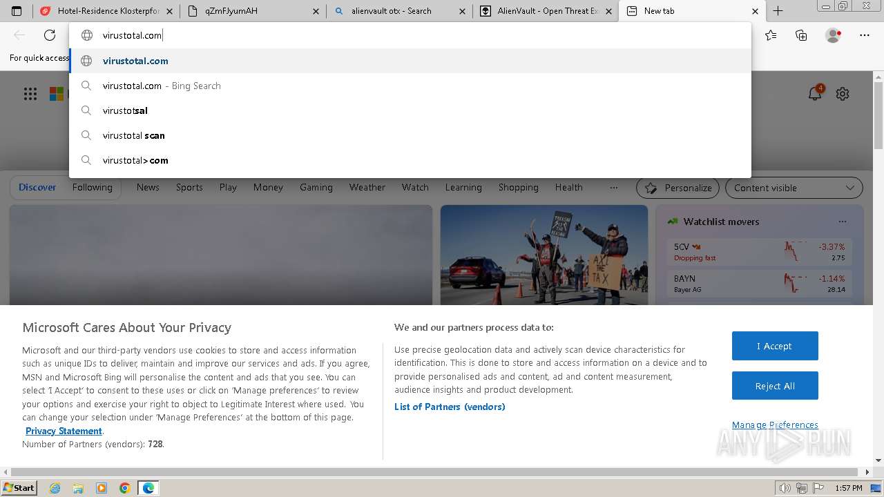884x497 pixels.
Task: Click the Windows Start button
Action: pyautogui.click(x=19, y=487)
